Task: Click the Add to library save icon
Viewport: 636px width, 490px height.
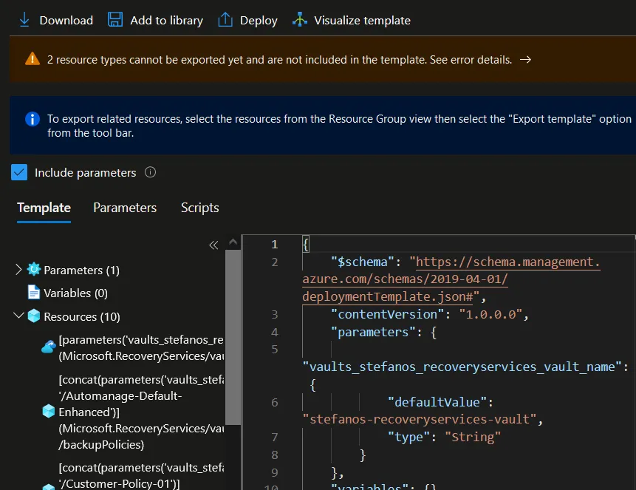Action: pos(115,19)
